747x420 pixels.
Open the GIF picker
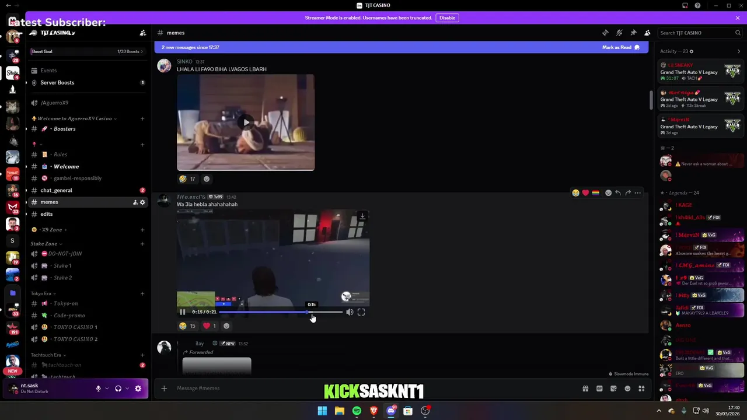point(599,388)
